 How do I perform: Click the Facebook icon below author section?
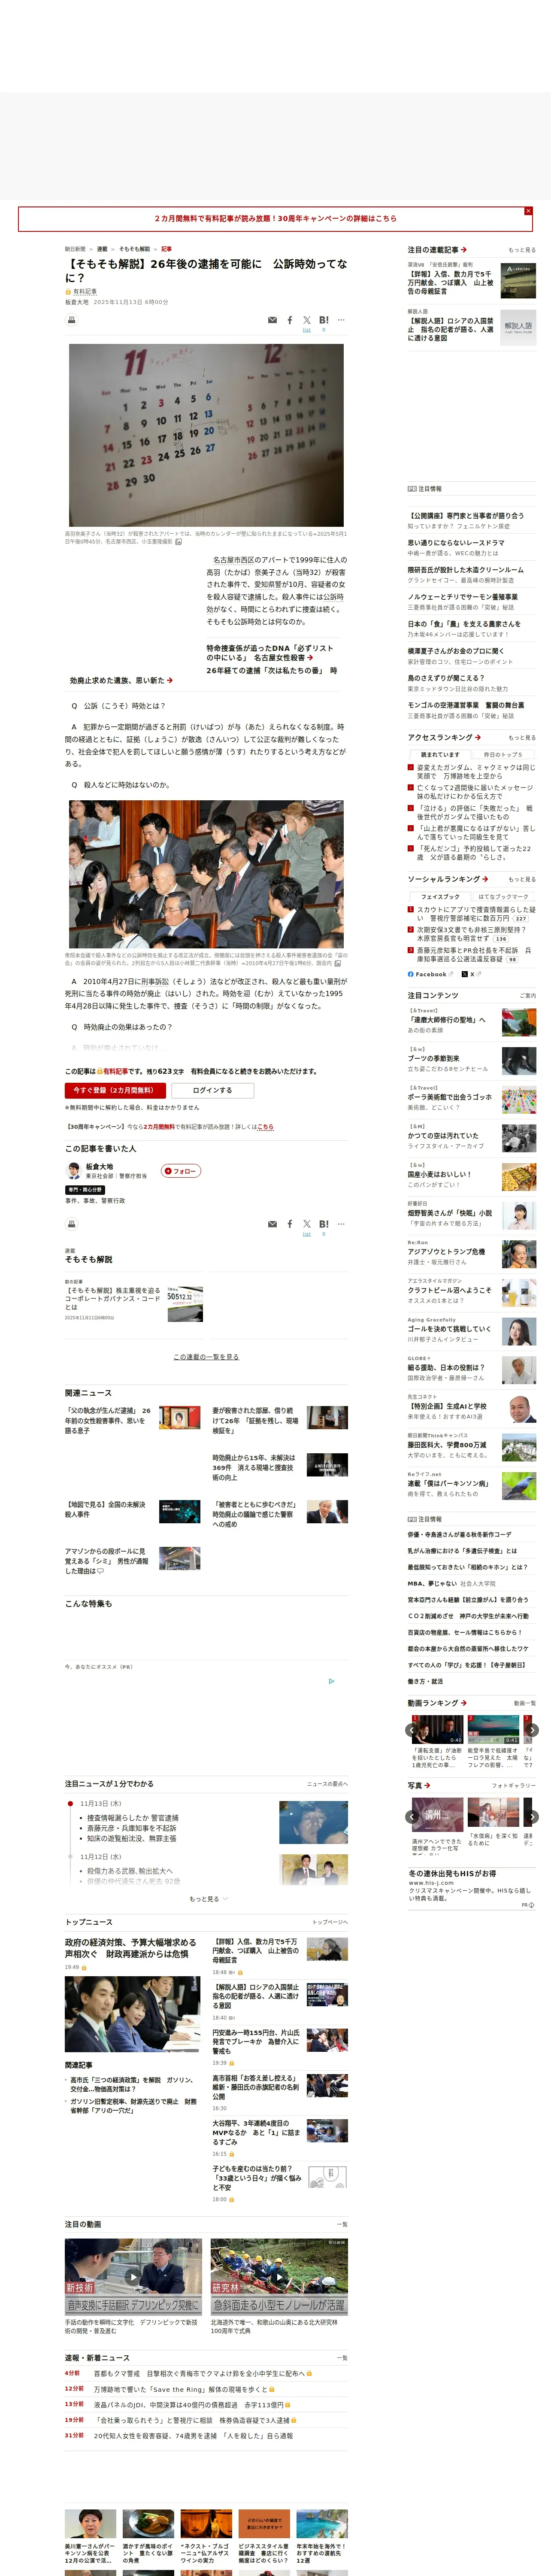click(290, 1224)
